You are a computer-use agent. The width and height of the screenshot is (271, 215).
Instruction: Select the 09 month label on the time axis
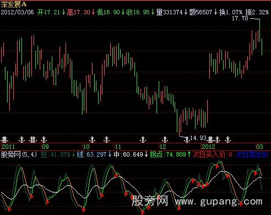(x=45, y=147)
